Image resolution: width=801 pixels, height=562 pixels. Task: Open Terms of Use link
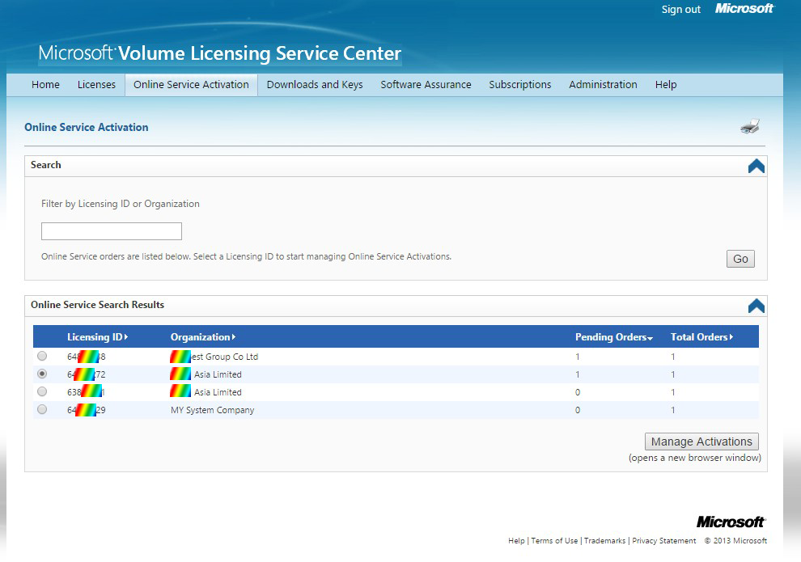pyautogui.click(x=554, y=540)
